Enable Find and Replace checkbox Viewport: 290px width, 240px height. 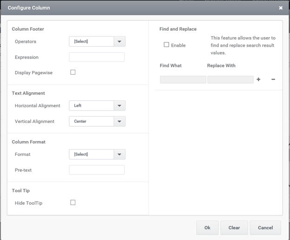pyautogui.click(x=166, y=45)
